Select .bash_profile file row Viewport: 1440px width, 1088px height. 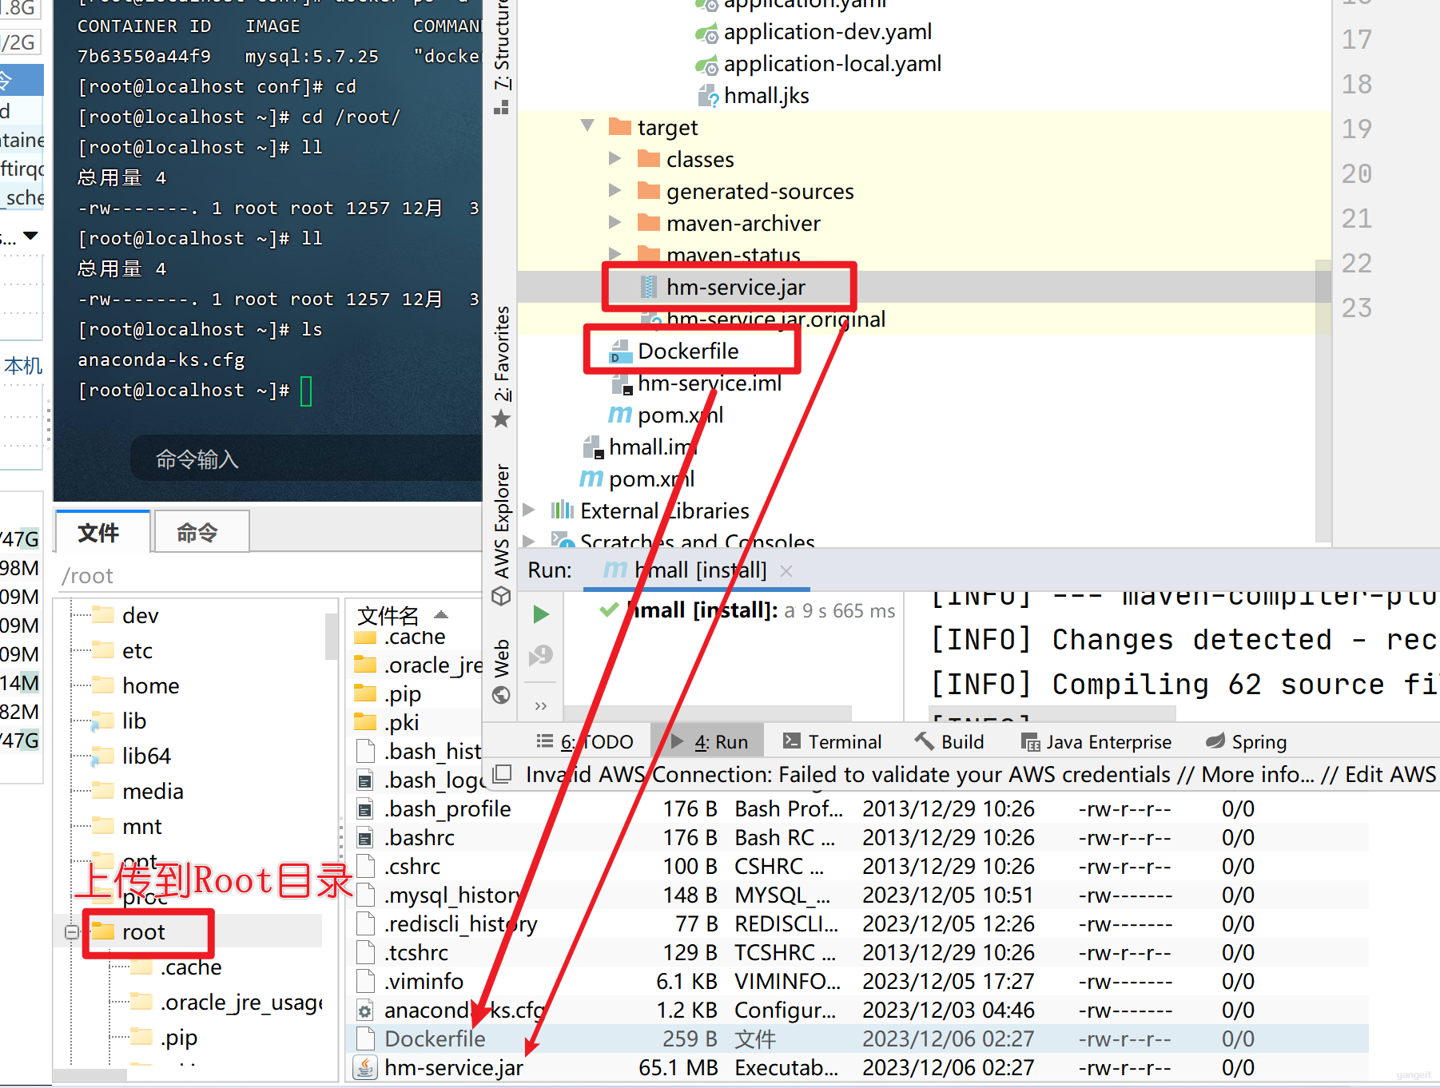click(857, 808)
